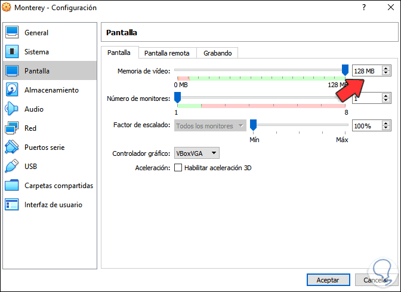The width and height of the screenshot is (401, 292).
Task: Click the Habilitar aceleración 3D label
Action: coord(218,168)
